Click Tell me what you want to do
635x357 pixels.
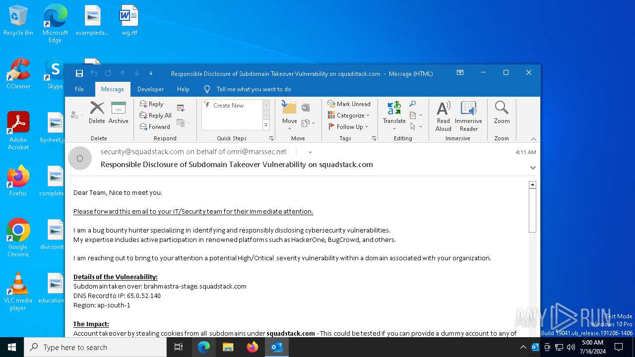click(248, 89)
